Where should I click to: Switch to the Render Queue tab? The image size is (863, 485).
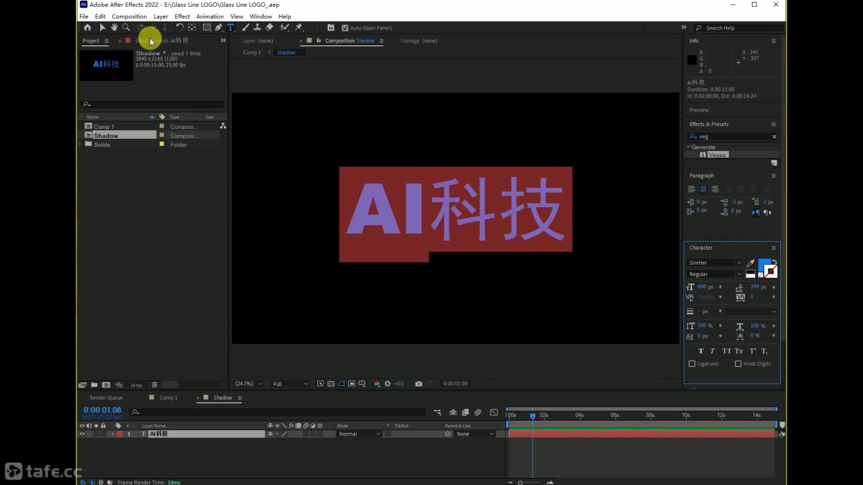(106, 398)
